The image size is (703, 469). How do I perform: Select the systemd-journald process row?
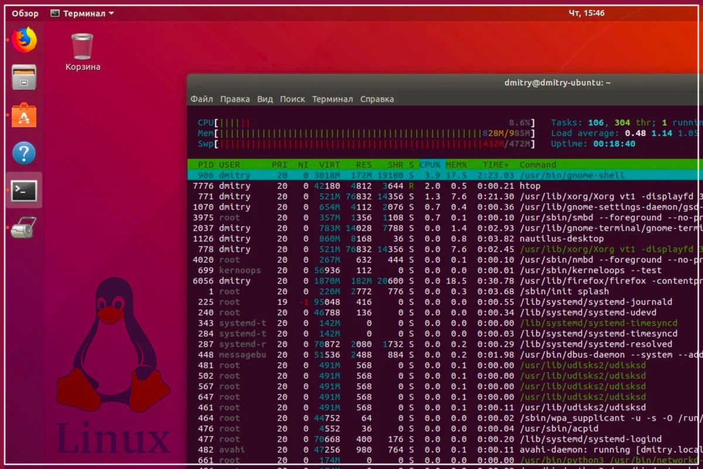coord(445,302)
